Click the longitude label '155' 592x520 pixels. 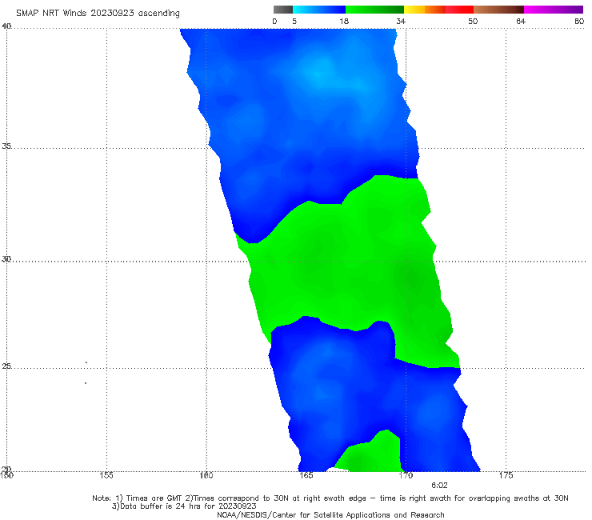click(x=106, y=475)
